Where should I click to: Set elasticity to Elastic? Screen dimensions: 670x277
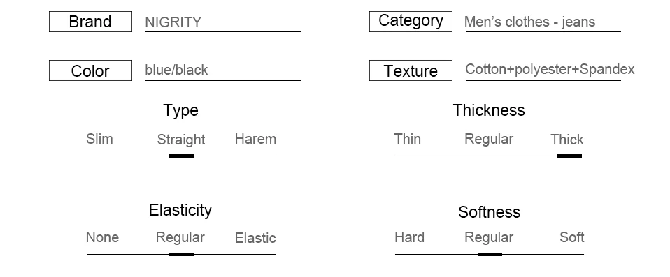point(255,238)
